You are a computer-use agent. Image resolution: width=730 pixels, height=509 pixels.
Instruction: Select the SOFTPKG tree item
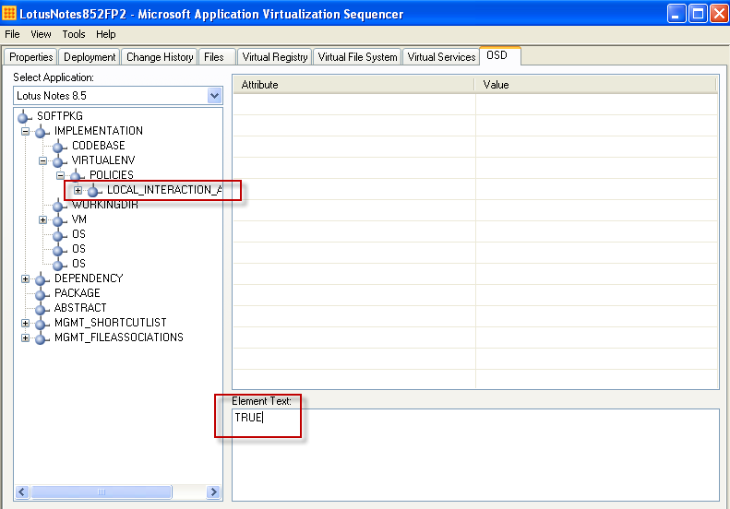tap(60, 116)
